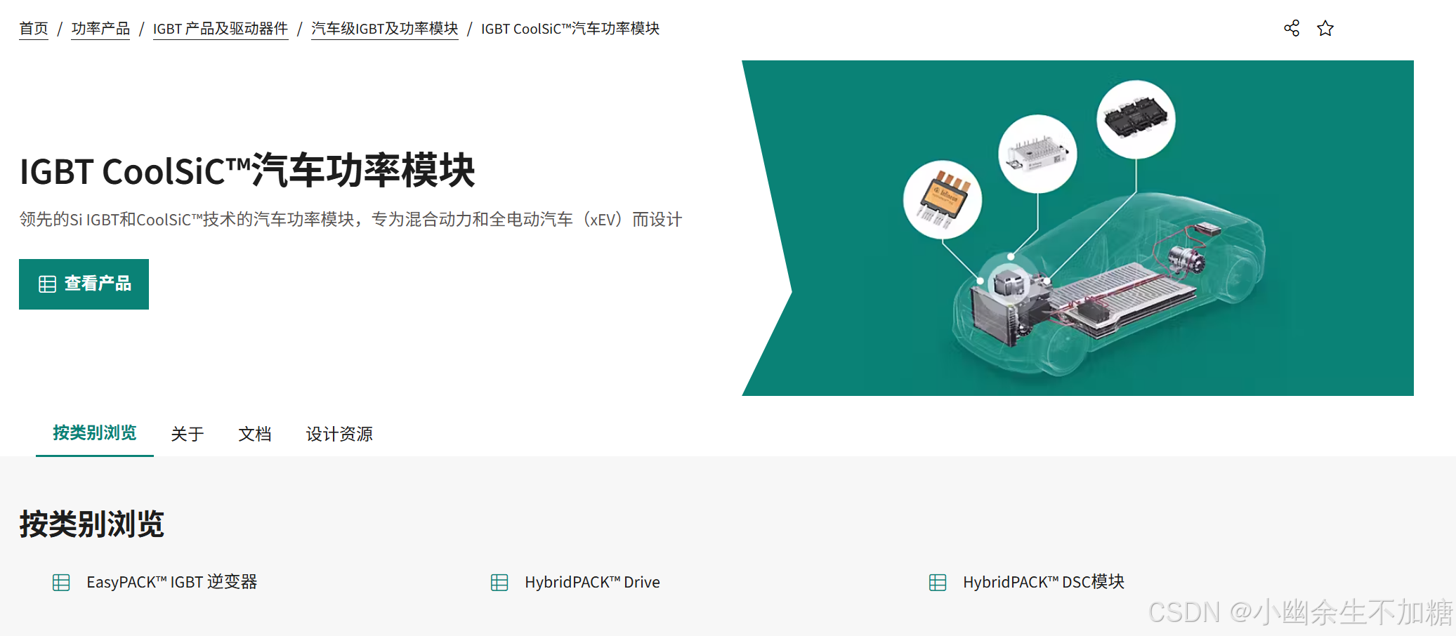The height and width of the screenshot is (636, 1456).
Task: Open the 功率产品 breadcrumb link
Action: coord(100,29)
